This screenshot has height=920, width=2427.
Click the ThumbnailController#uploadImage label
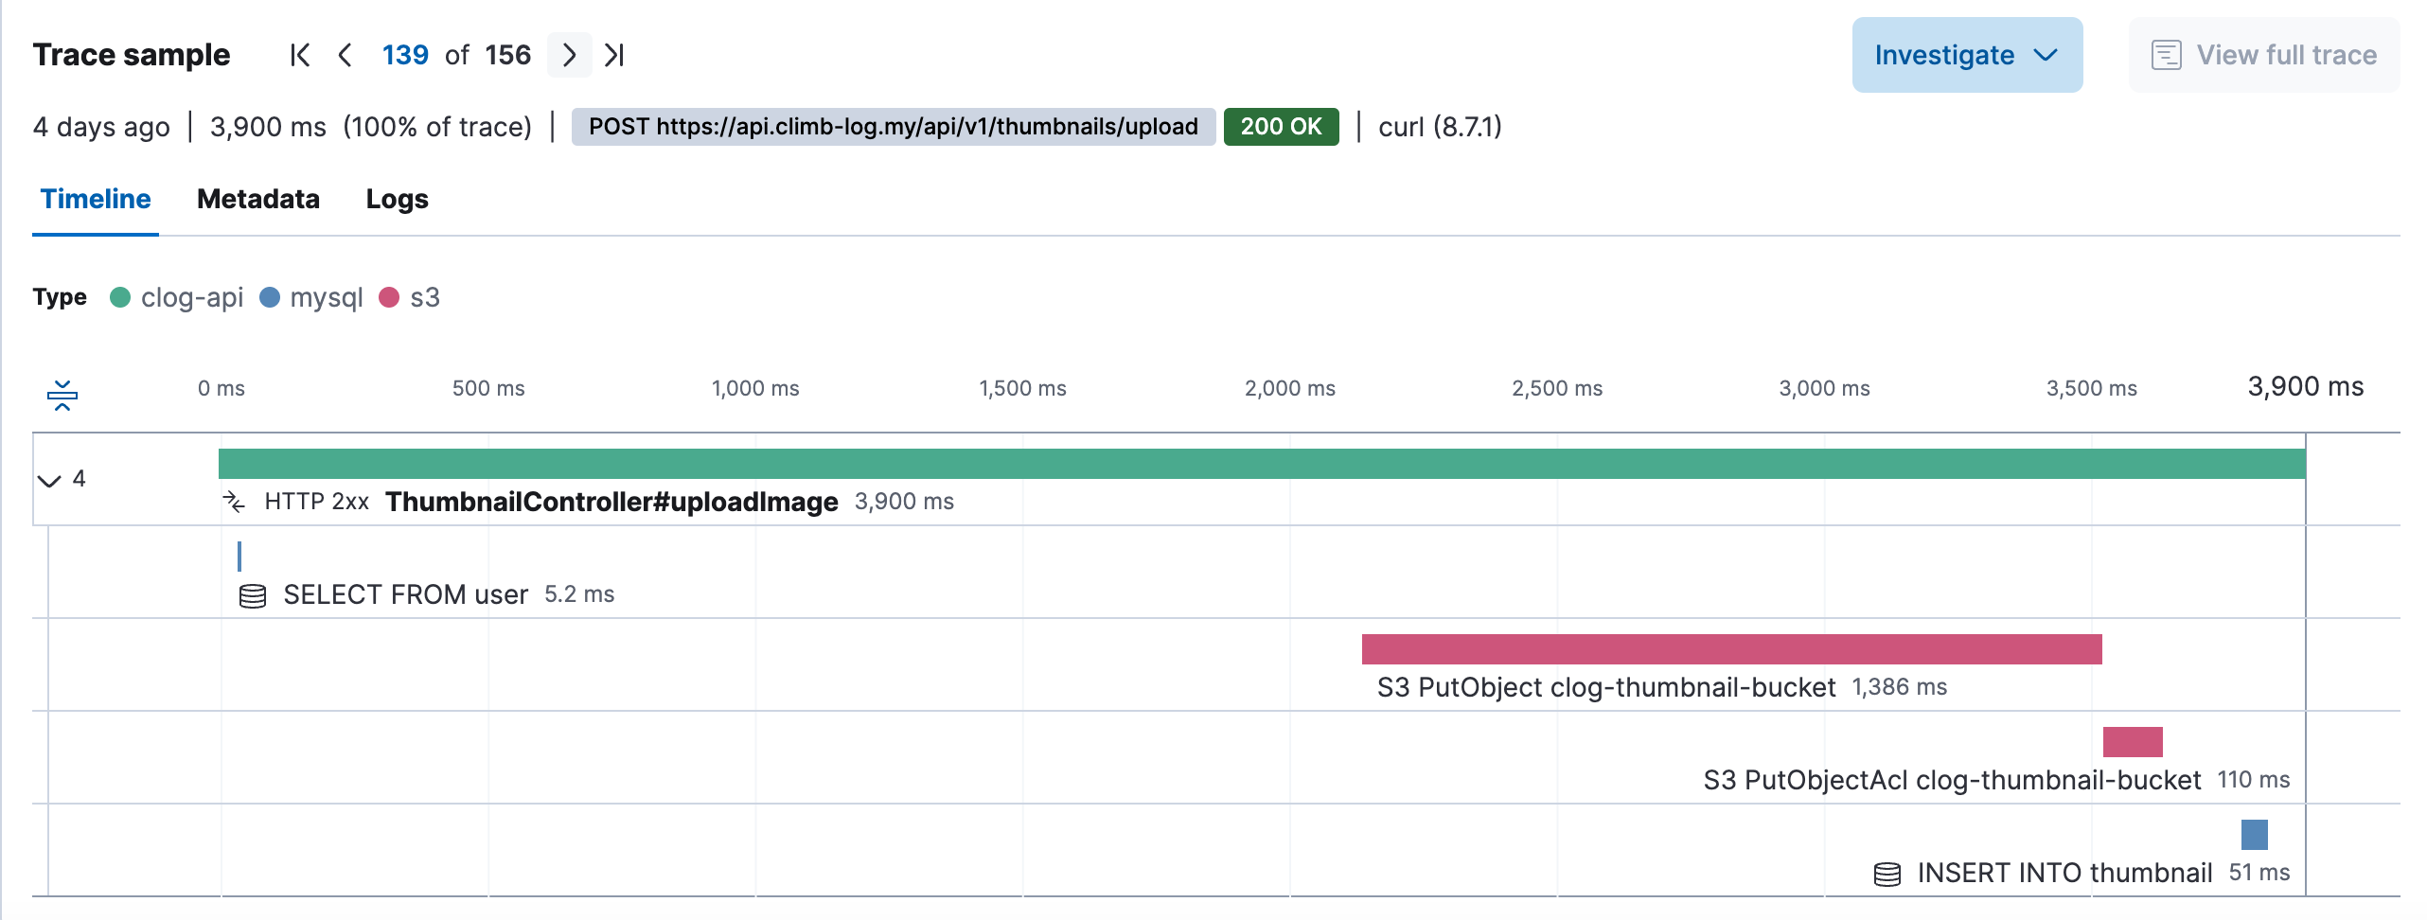point(611,502)
